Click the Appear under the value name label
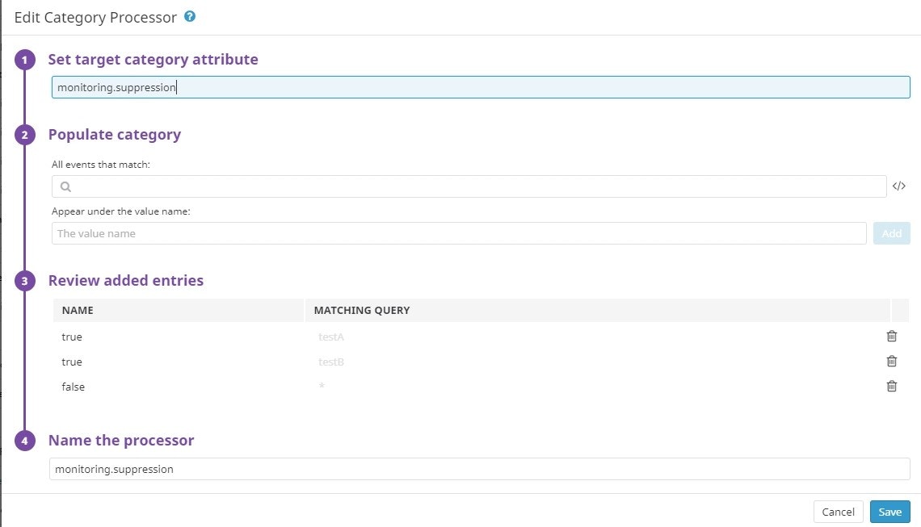This screenshot has height=527, width=921. click(121, 211)
